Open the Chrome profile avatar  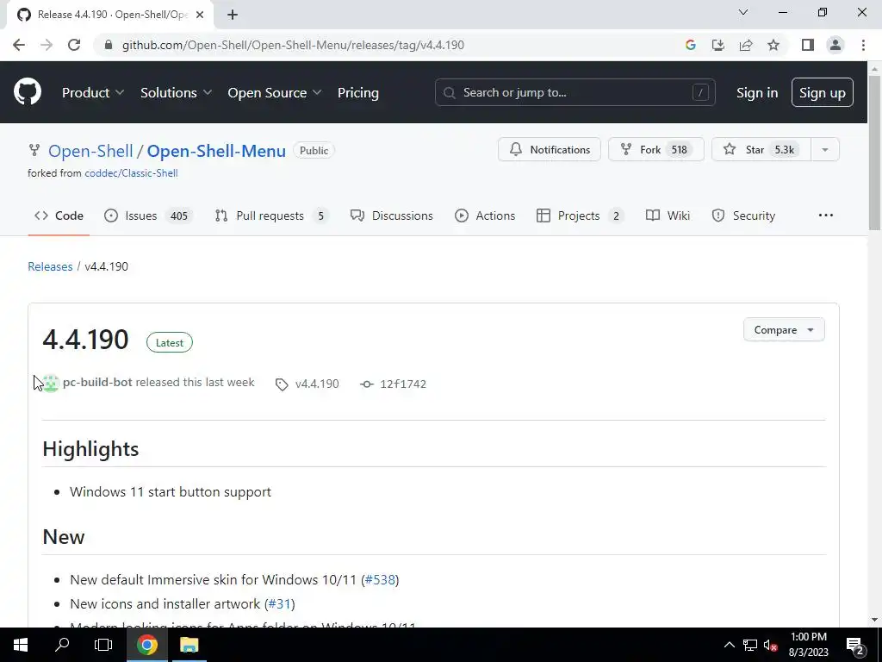tap(835, 45)
